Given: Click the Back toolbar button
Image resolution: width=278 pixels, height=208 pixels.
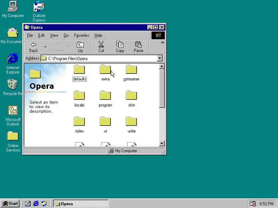Looking at the screenshot, I should (33, 47).
